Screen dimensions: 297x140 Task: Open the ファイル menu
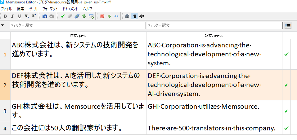click(6, 9)
